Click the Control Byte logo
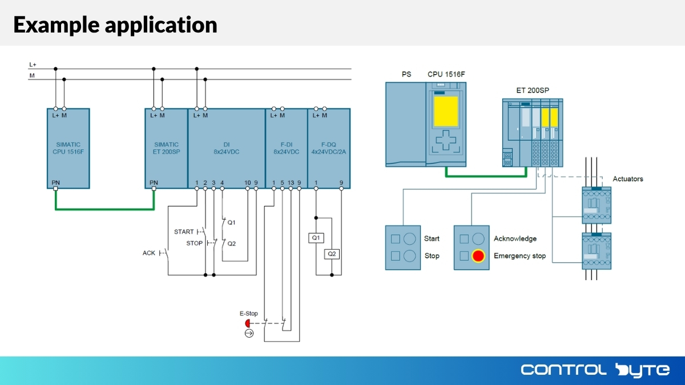The height and width of the screenshot is (385, 685). pos(595,370)
